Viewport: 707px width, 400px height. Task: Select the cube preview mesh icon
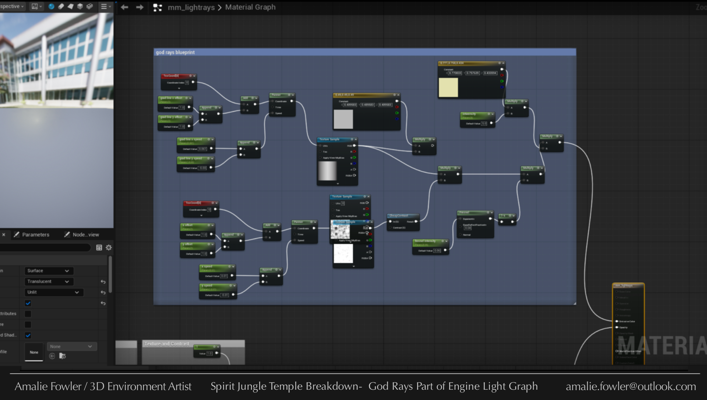click(x=80, y=6)
